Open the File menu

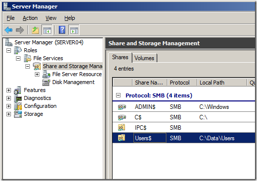pyautogui.click(x=10, y=18)
